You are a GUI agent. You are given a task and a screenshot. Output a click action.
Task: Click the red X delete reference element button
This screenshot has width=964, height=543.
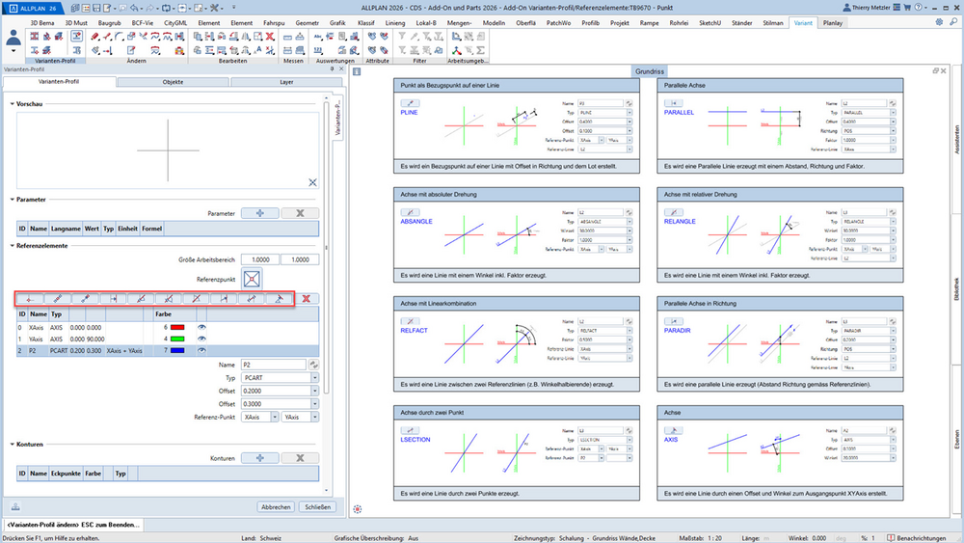[x=306, y=299]
